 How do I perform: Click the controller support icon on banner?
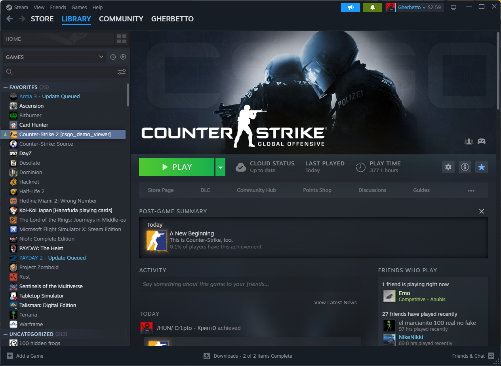482,141
